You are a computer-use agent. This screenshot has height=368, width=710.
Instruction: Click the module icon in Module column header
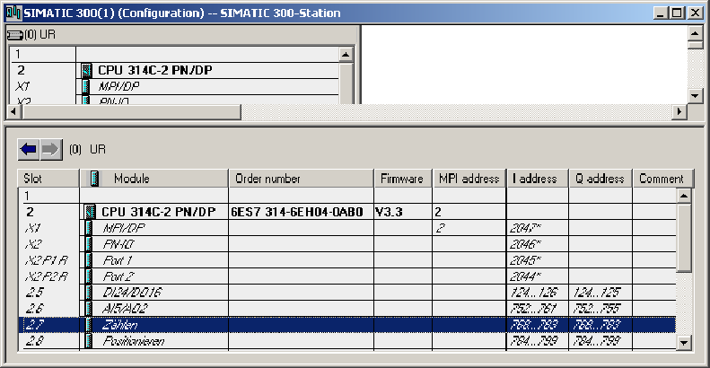click(x=94, y=179)
